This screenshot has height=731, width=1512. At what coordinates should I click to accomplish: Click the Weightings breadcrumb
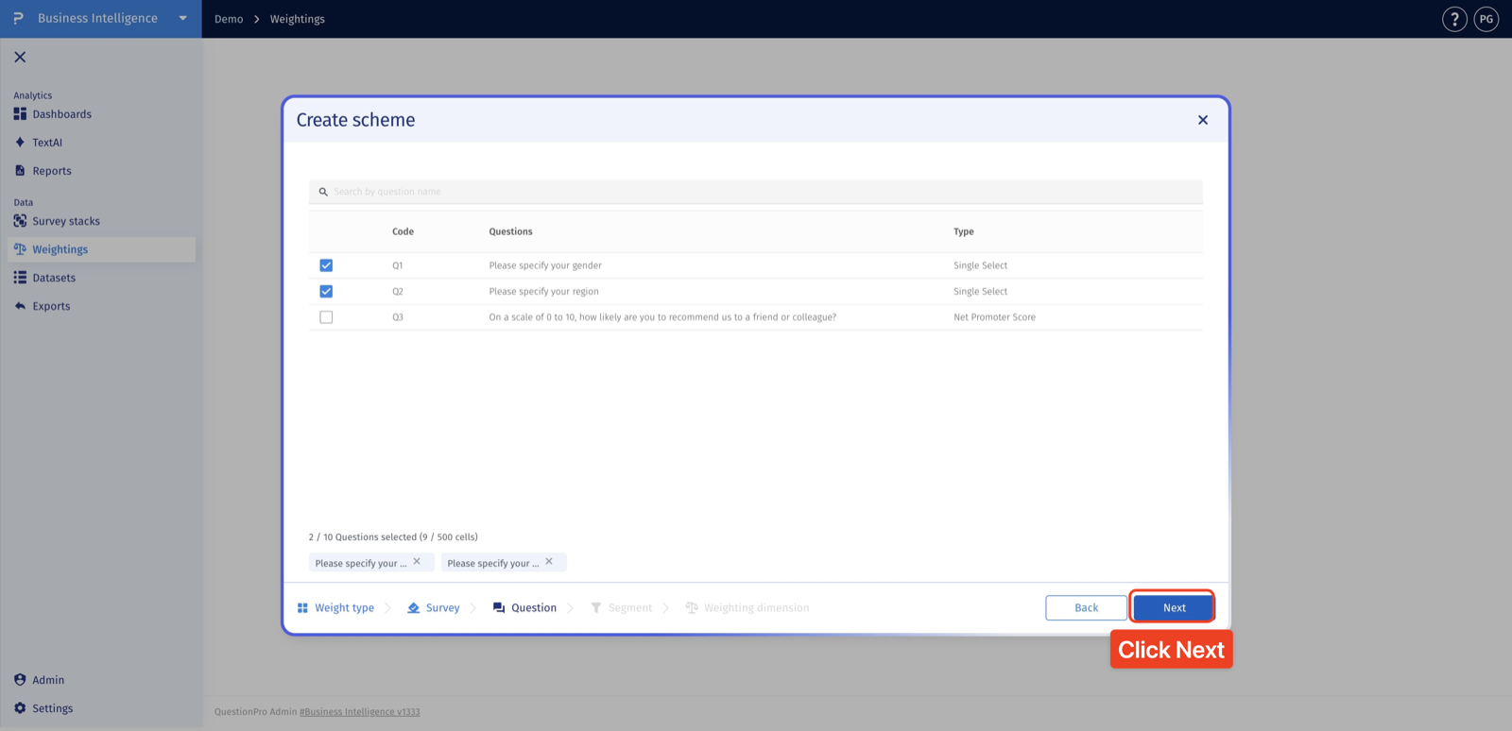298,19
